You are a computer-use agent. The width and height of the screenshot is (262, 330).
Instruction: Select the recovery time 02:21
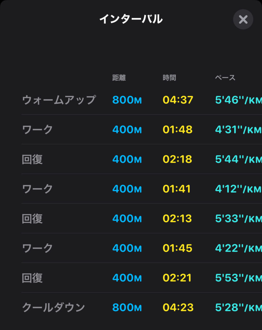(x=177, y=278)
